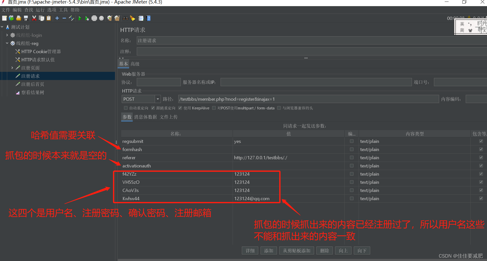
Task: Expand the 注册页面 tree node
Action: (12, 68)
